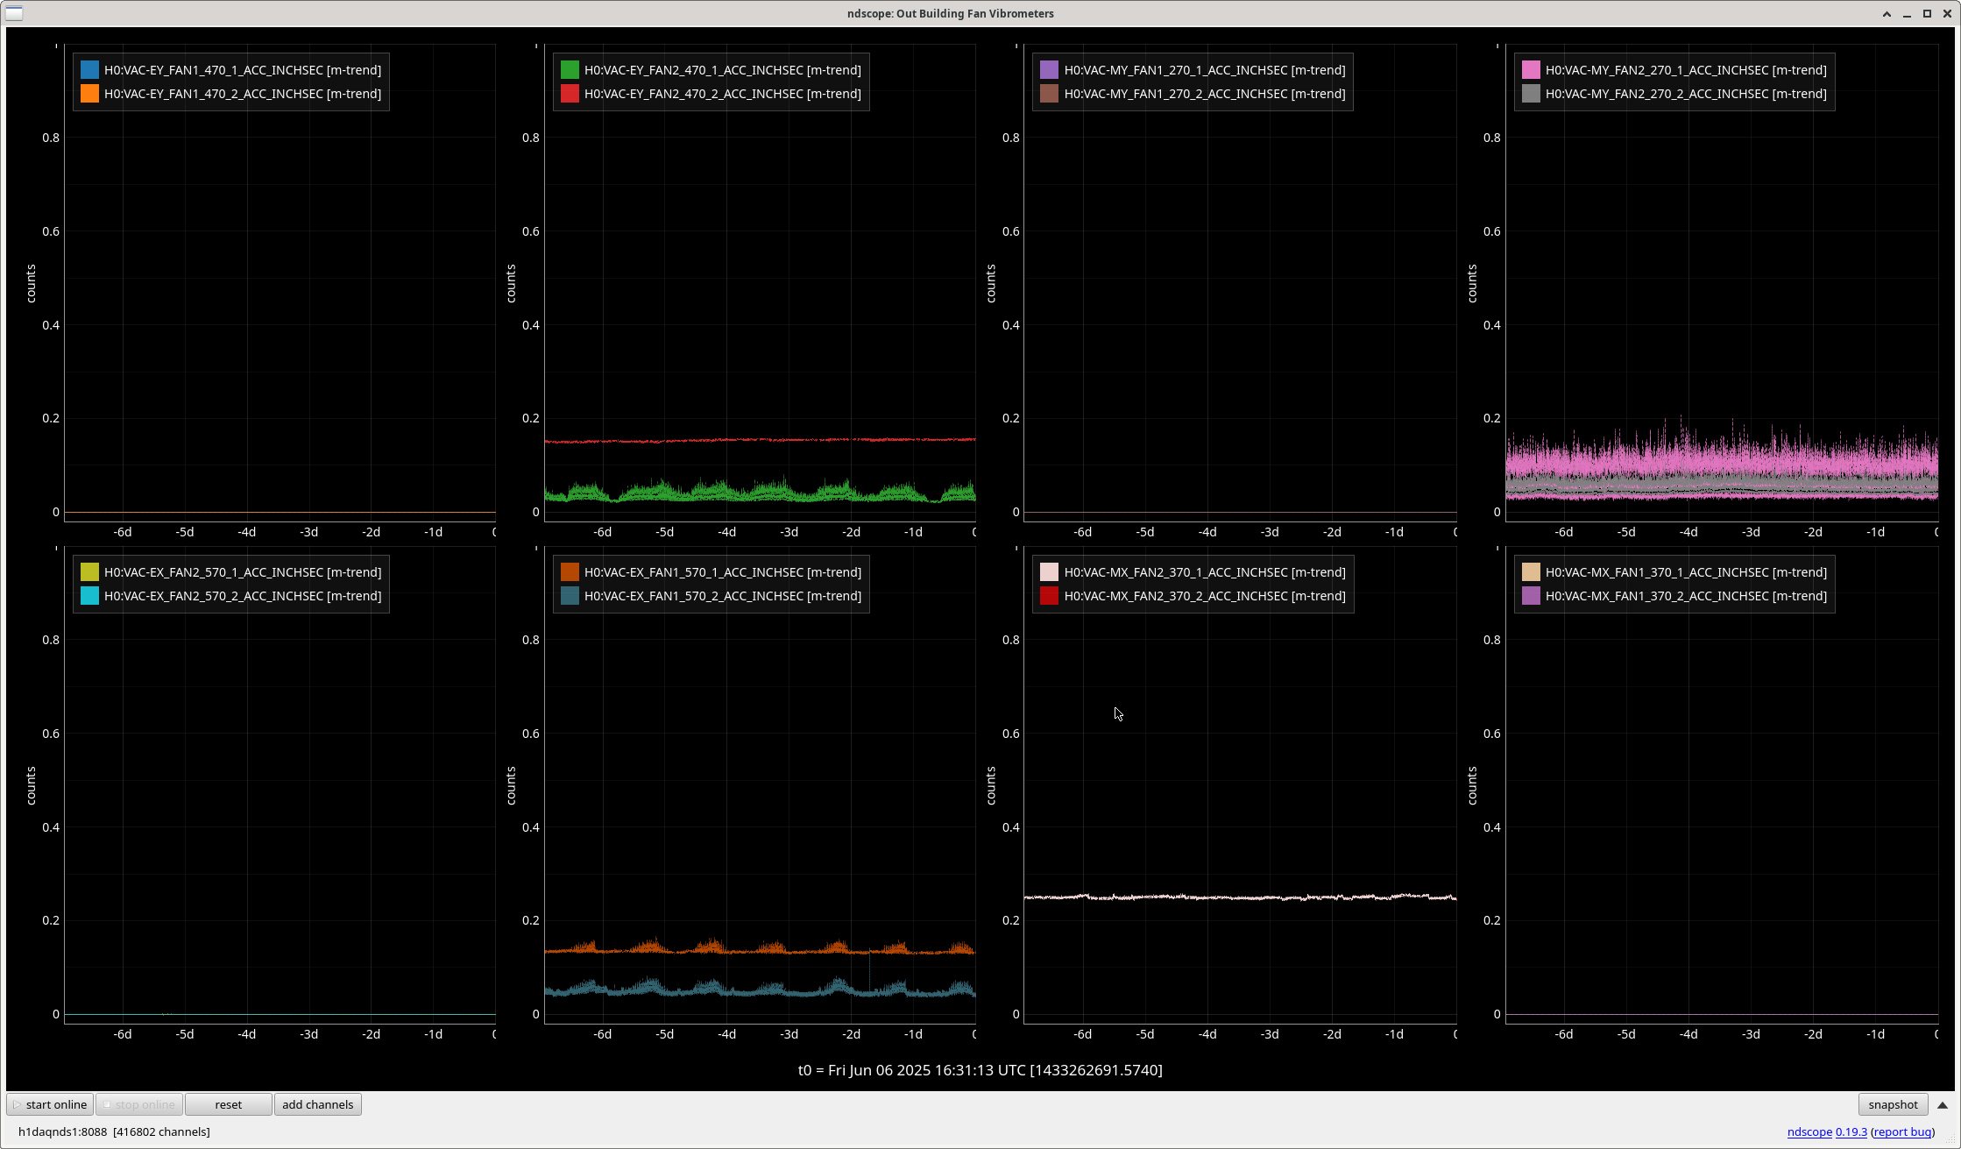This screenshot has width=1961, height=1149.
Task: Select H0:VAC-MY_FAN2_270_2_ACC_INCHSEC legend label
Action: click(1686, 94)
